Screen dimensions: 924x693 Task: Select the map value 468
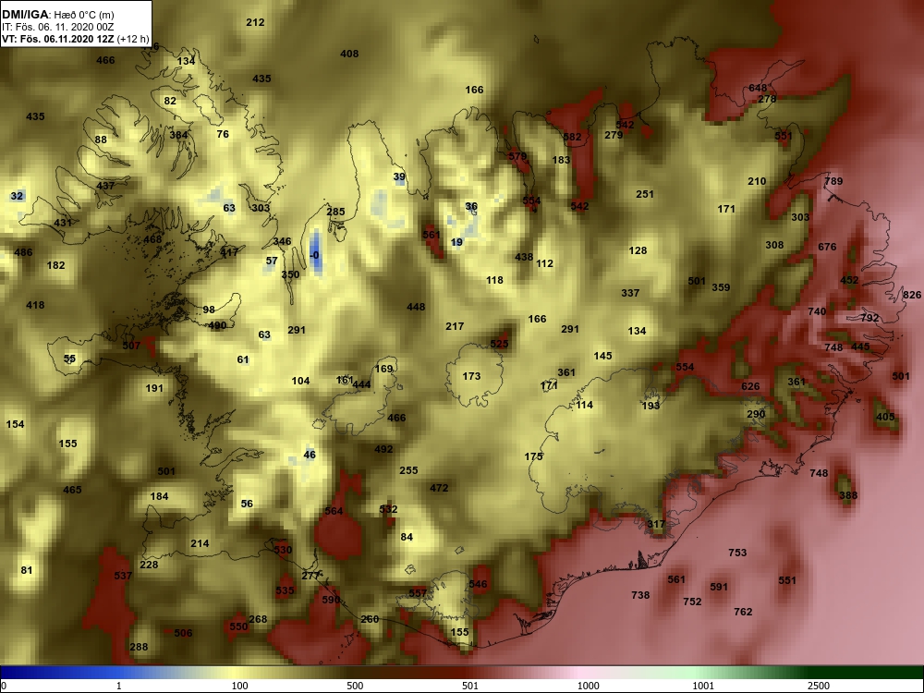(x=152, y=239)
